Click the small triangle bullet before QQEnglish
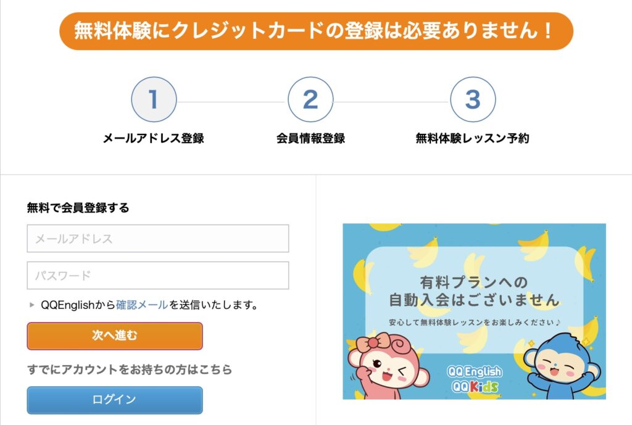Screen dimensions: 632x425 [32, 305]
